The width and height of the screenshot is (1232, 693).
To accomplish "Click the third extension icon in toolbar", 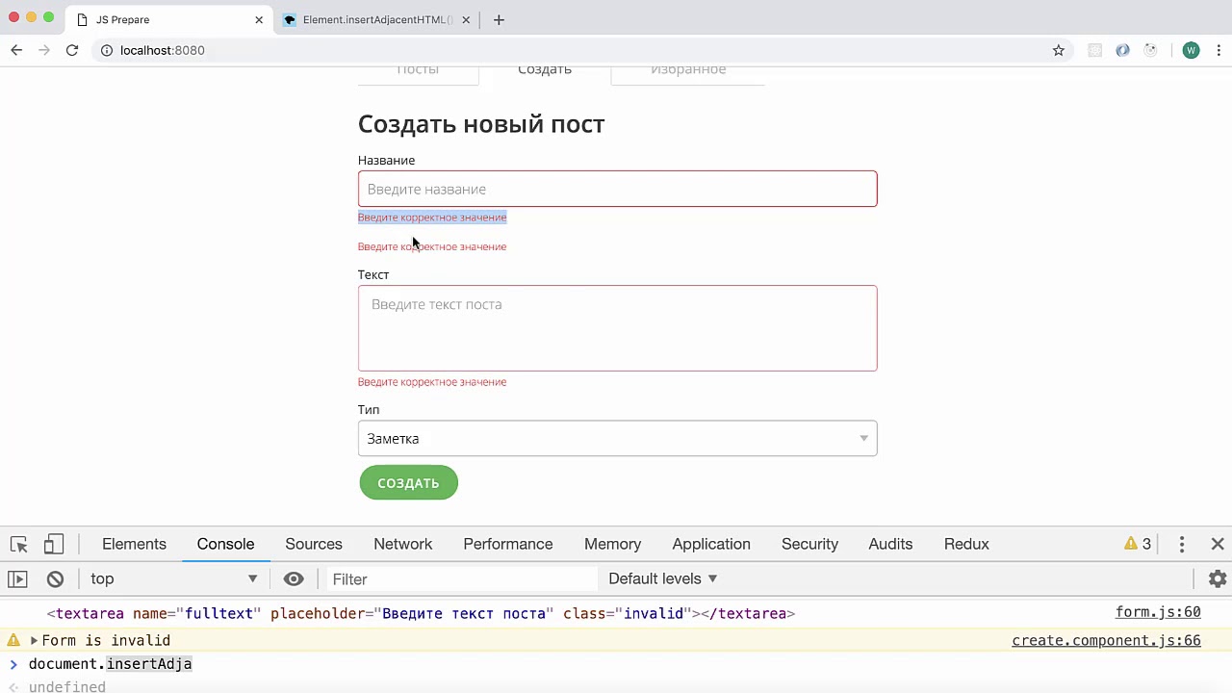I will coord(1150,50).
